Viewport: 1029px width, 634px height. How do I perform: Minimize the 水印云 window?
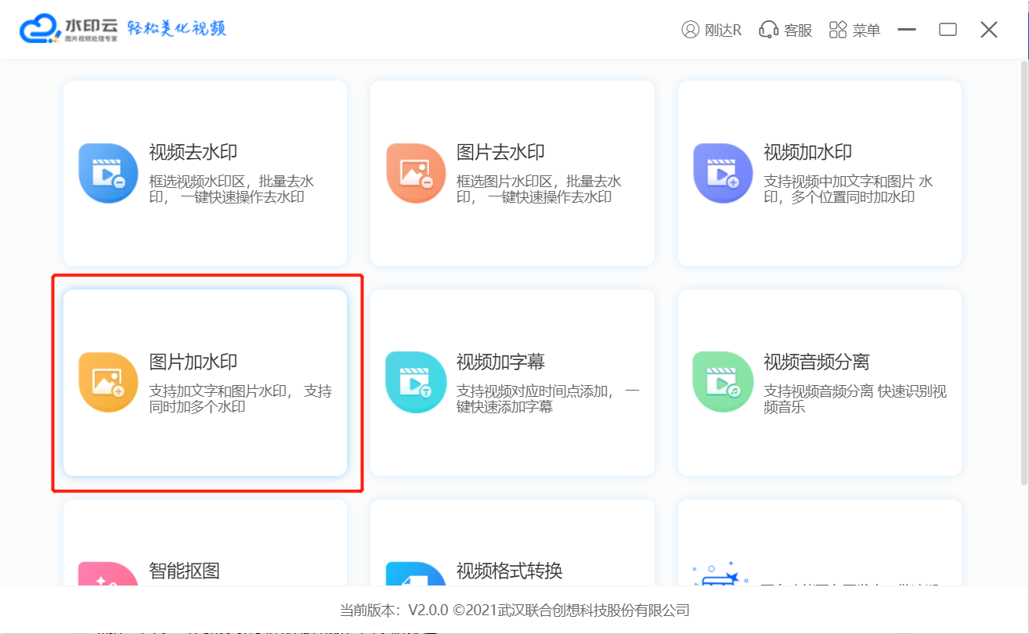pyautogui.click(x=907, y=30)
